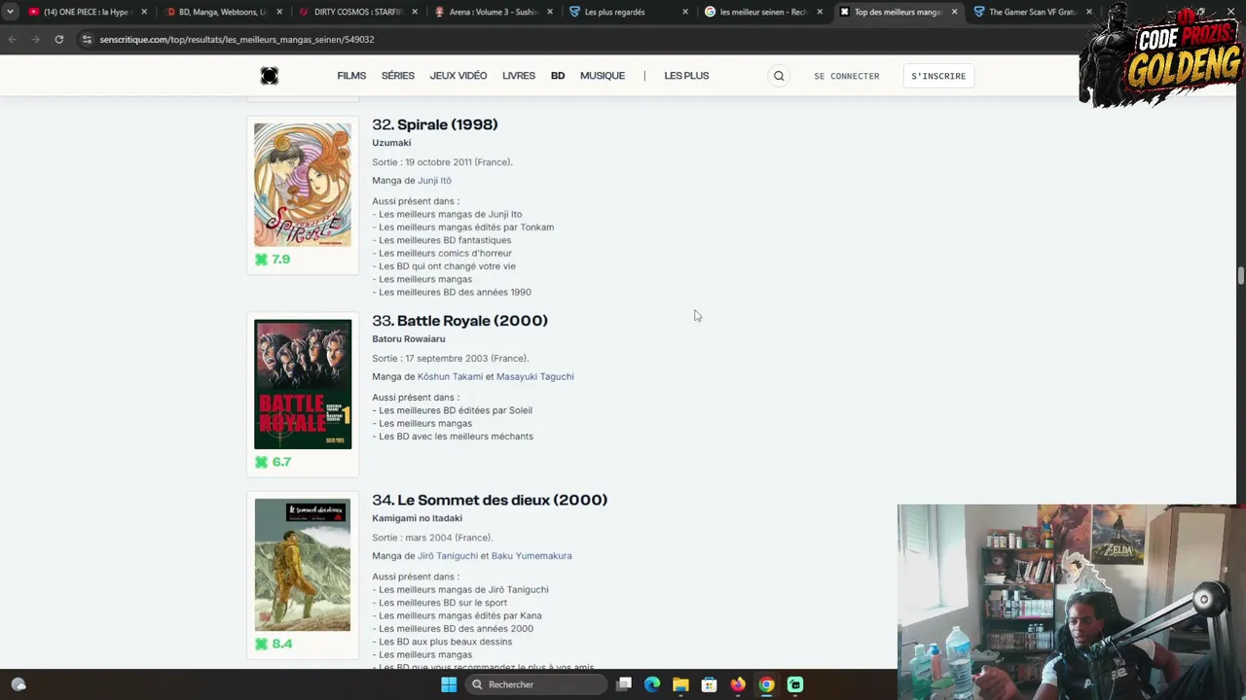Click the green rating icon beside 6.7
1246x700 pixels.
point(261,462)
